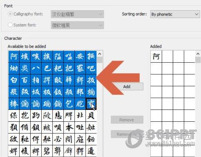The height and width of the screenshot is (157, 201).
Task: Select the 碧 character in the bottom row
Action: pos(47,151)
